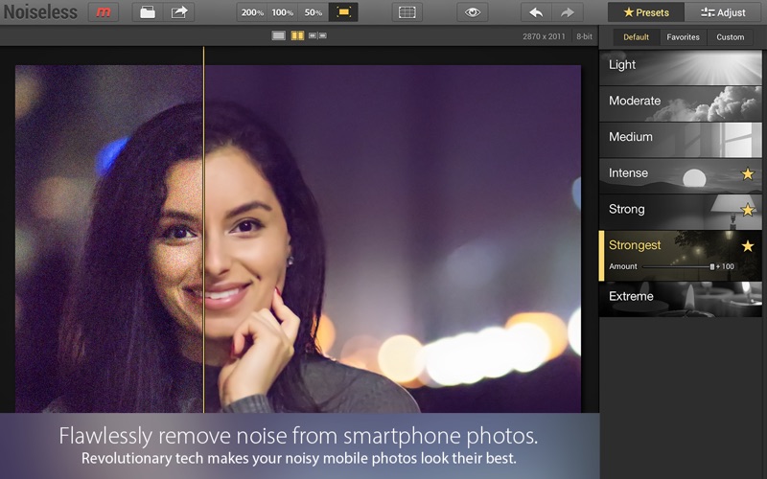Open the Custom presets tab
The image size is (767, 479).
click(730, 37)
